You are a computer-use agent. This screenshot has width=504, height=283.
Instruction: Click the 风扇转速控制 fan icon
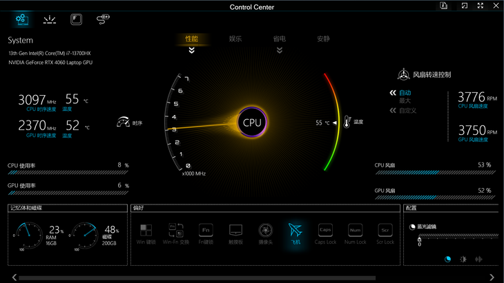[403, 74]
